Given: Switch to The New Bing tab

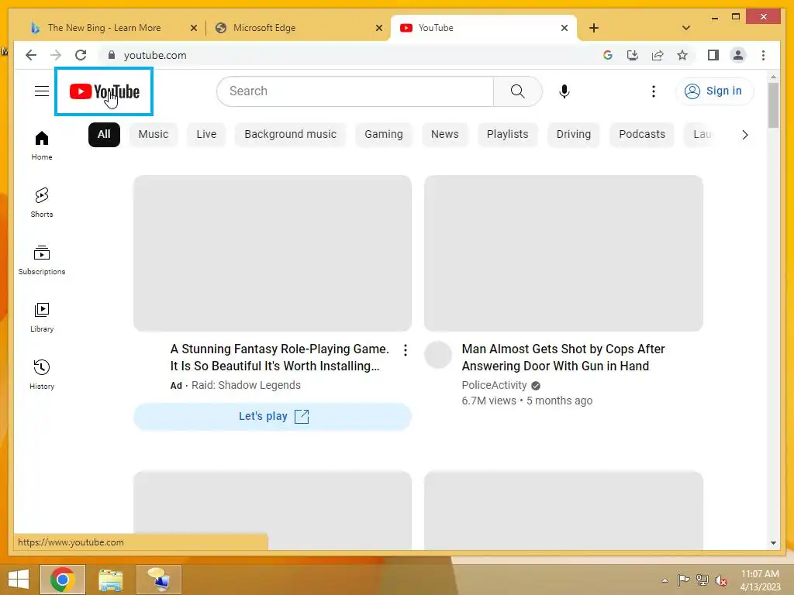Looking at the screenshot, I should point(104,28).
